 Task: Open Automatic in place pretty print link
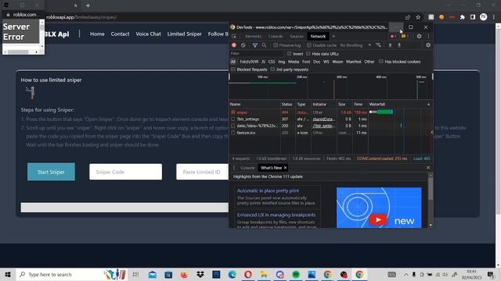click(268, 190)
